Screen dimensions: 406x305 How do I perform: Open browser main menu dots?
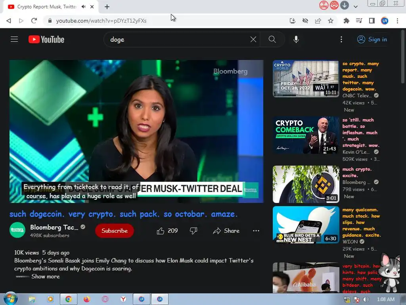397,21
